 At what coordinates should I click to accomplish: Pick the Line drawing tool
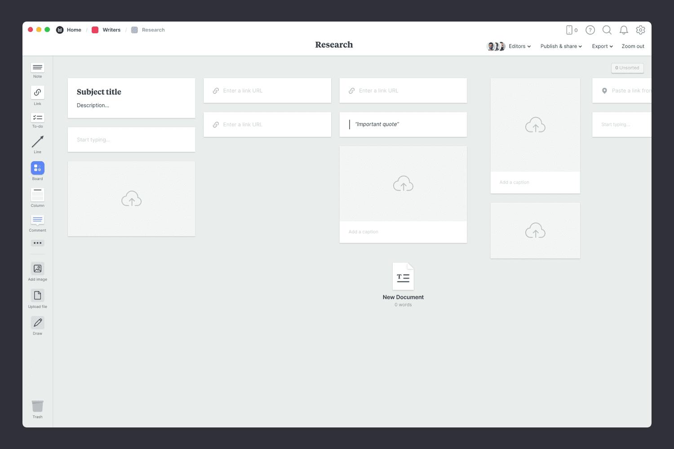[37, 142]
